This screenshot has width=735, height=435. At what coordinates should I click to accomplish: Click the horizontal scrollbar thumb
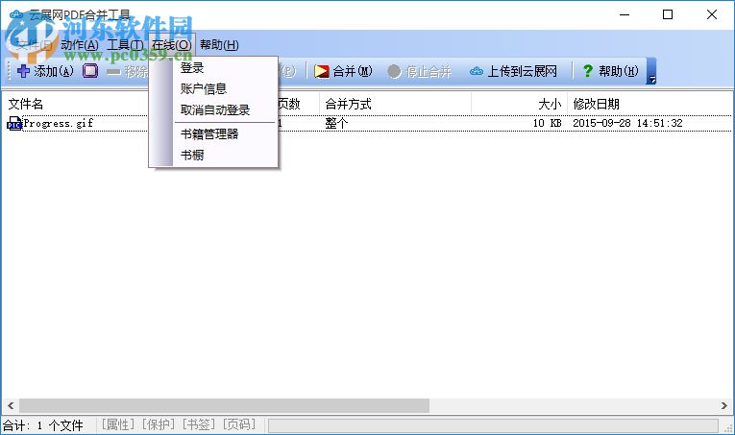pyautogui.click(x=224, y=405)
